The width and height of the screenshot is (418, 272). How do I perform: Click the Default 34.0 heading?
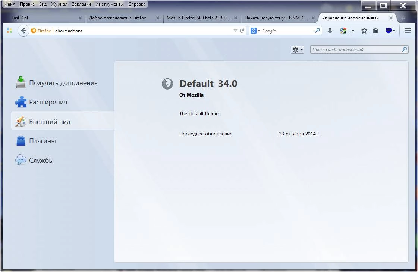[208, 84]
